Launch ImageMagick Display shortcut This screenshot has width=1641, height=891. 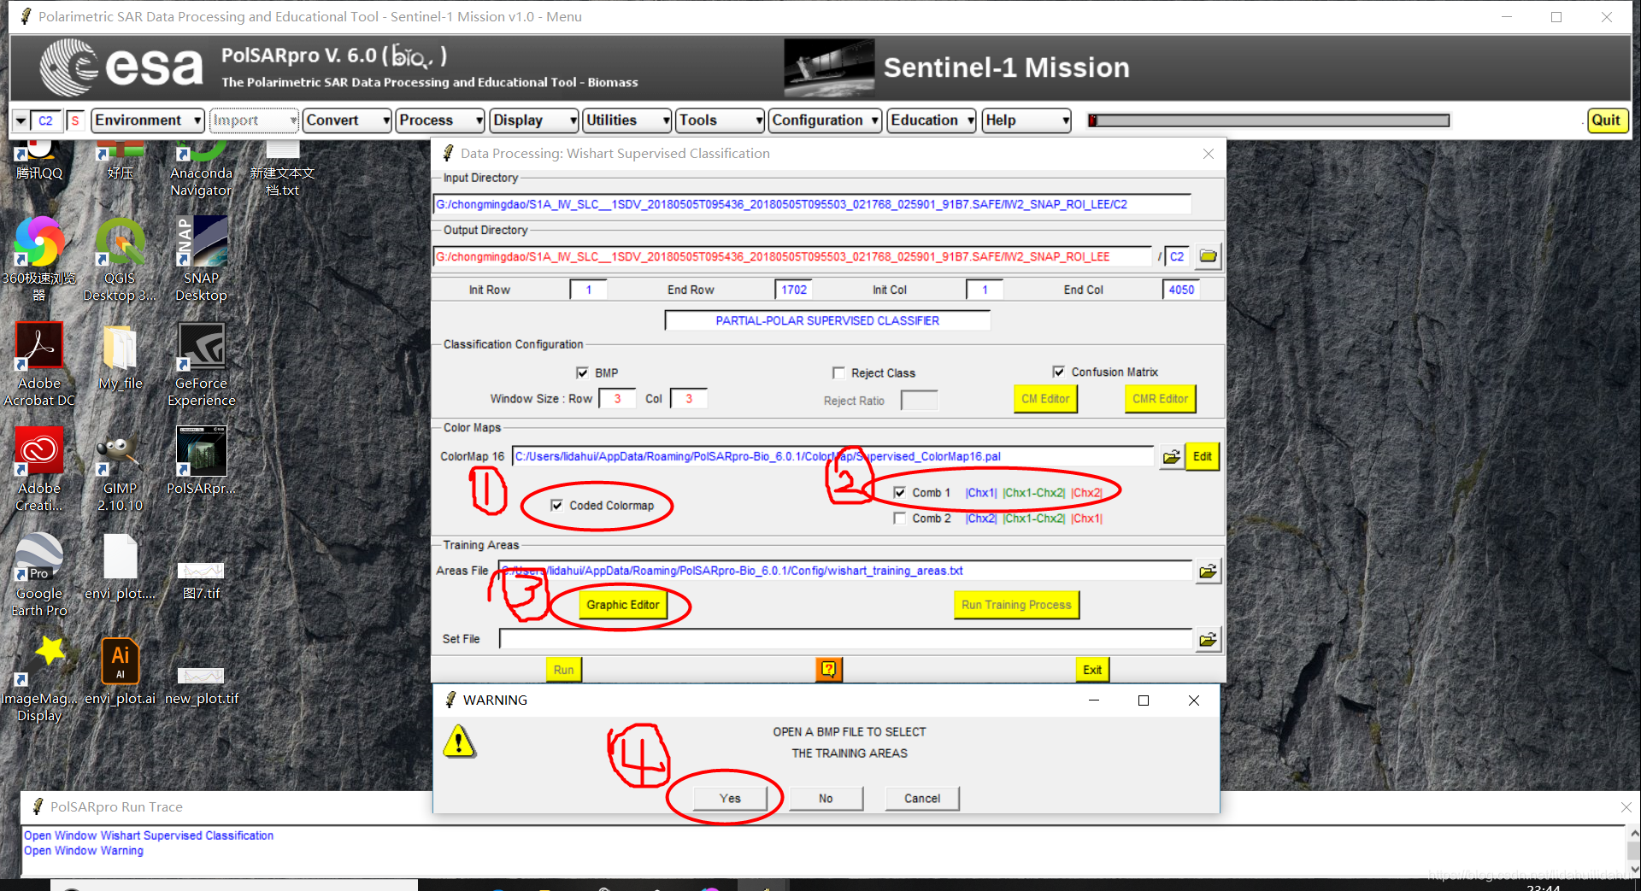point(39,679)
